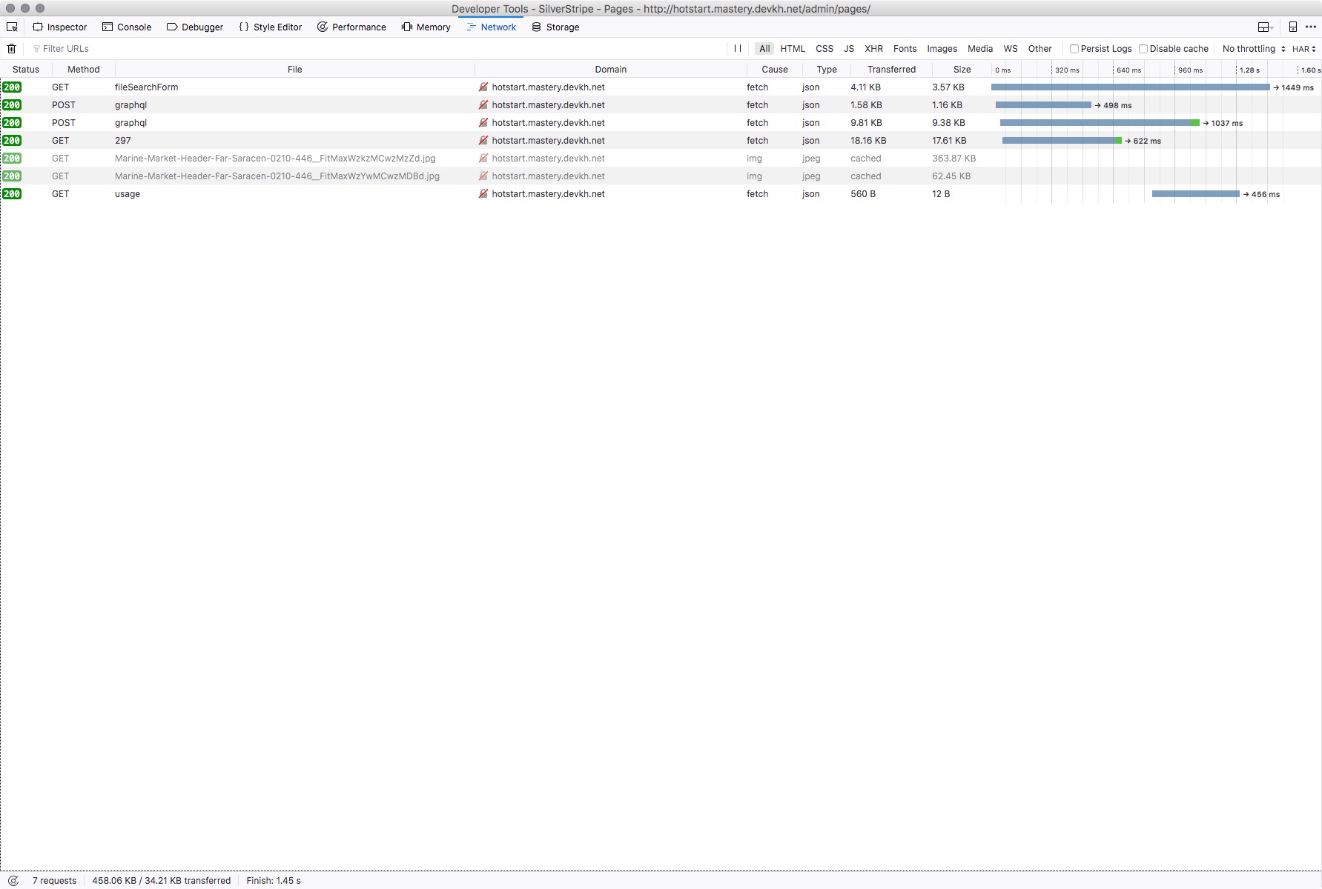The image size is (1322, 889).
Task: Filter requests by CSS
Action: tap(824, 48)
